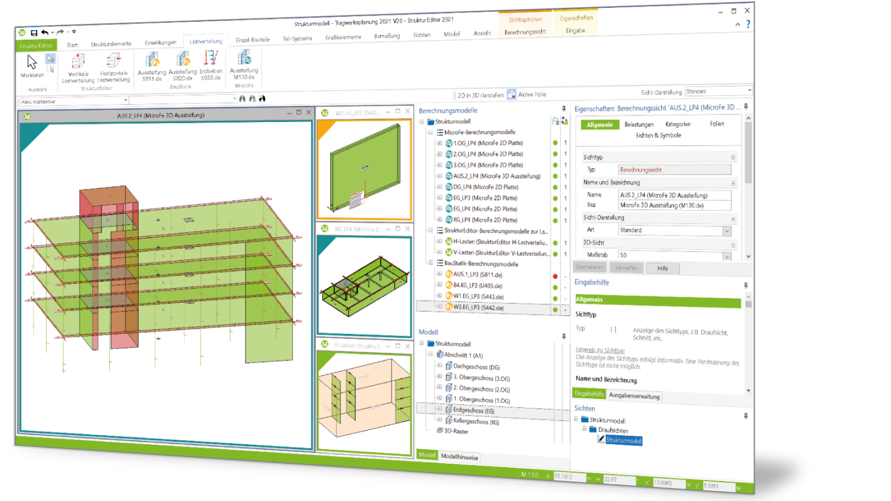
Task: Click the StrukturEditor green file button
Action: click(36, 46)
